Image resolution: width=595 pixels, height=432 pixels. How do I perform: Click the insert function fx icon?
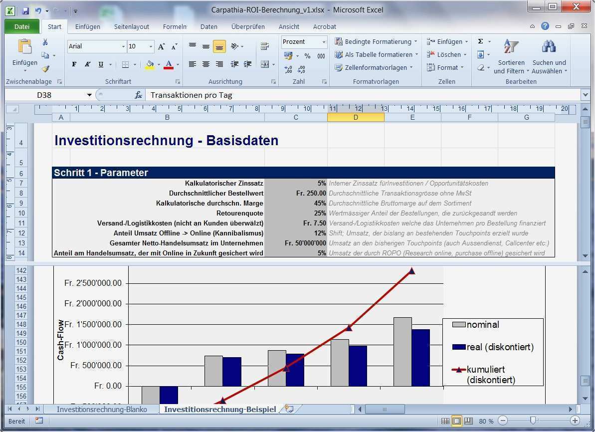click(x=138, y=95)
